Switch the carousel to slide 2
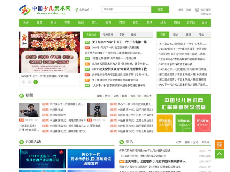This screenshot has height=172, width=230. tap(29, 82)
